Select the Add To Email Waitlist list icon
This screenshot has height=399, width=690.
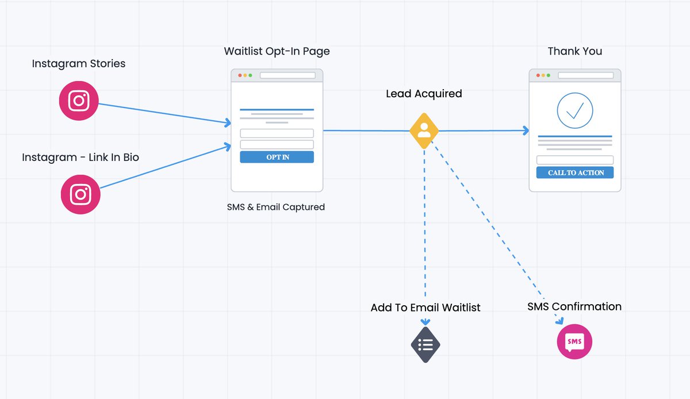(x=425, y=345)
